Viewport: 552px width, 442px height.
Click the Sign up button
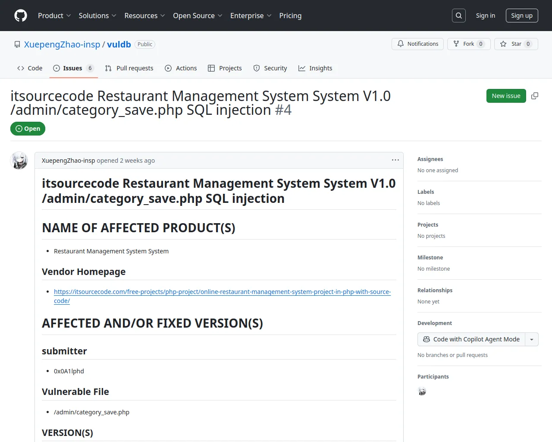pos(522,16)
